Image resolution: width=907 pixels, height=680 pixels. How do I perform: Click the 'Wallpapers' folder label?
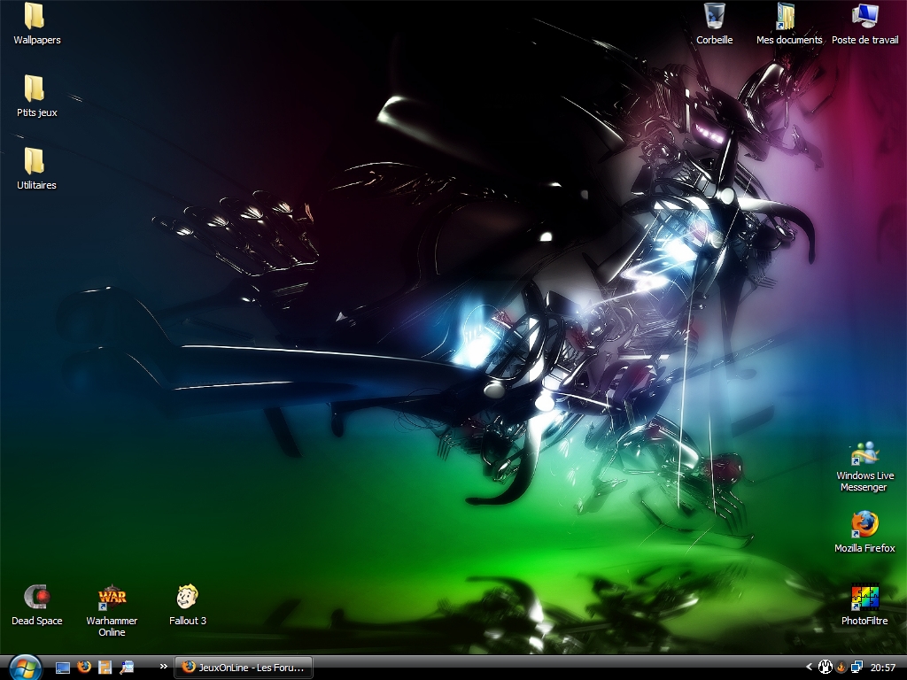coord(37,40)
